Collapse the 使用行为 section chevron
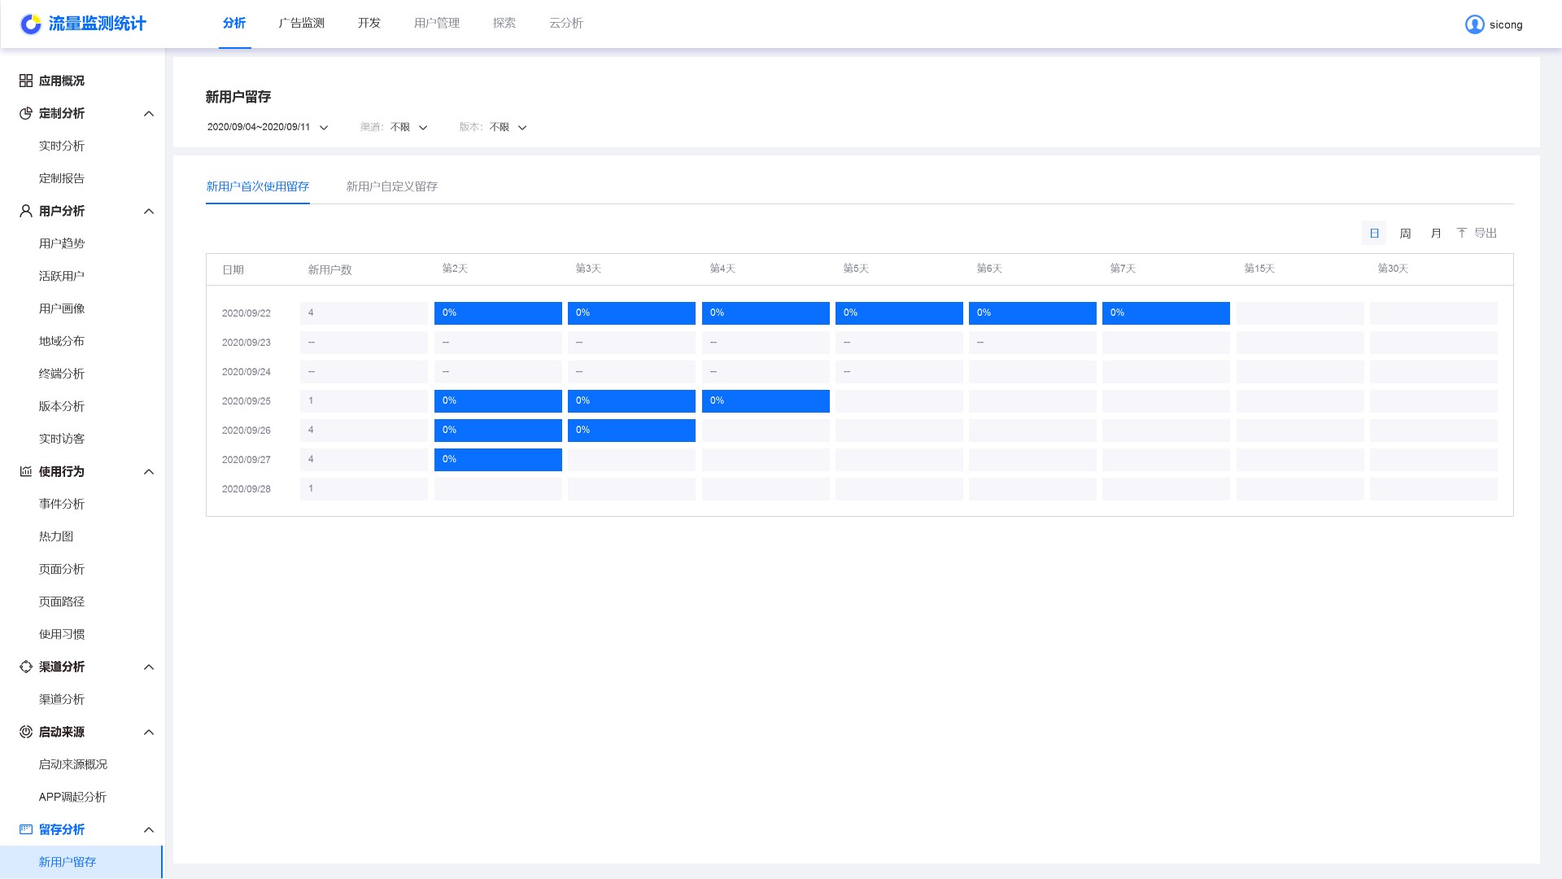1562x879 pixels. tap(149, 472)
